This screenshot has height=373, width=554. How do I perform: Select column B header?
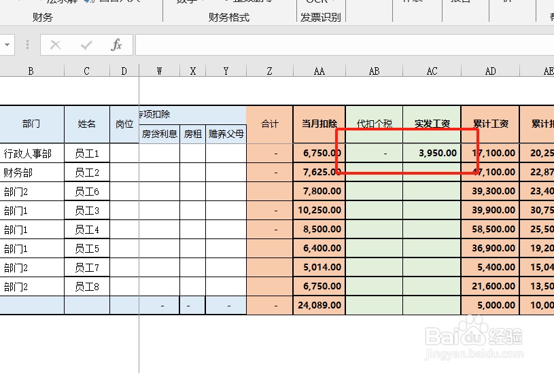pos(31,71)
